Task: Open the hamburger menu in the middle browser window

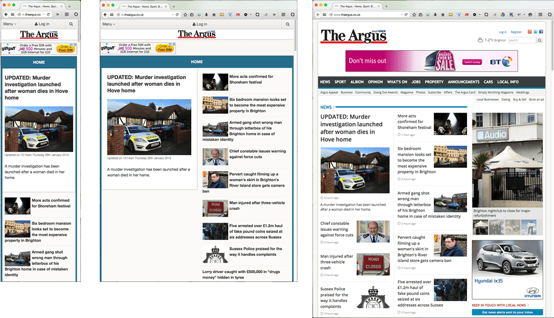Action: pos(283,14)
